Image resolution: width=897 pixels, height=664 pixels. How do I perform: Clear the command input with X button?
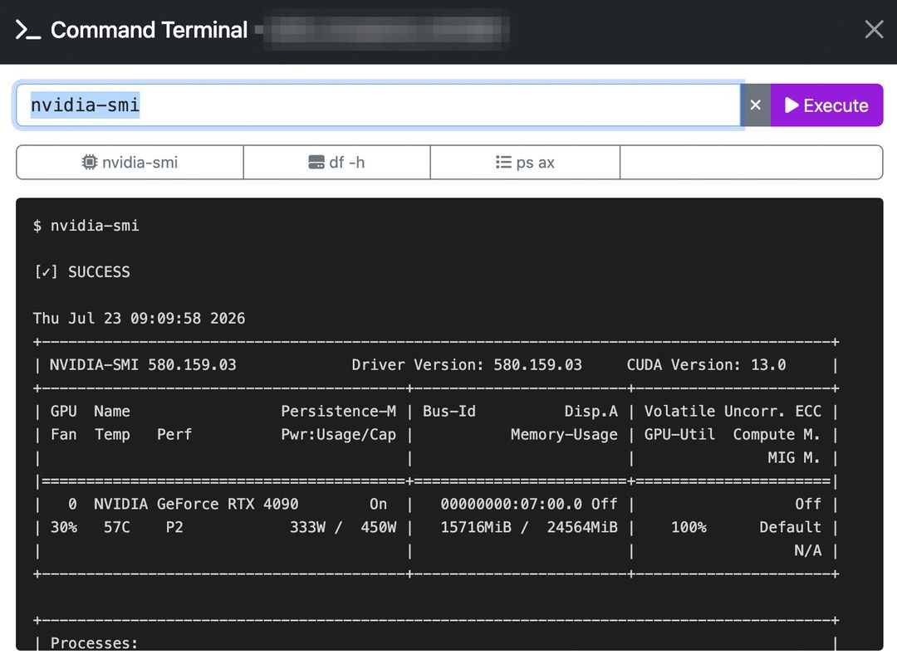[756, 105]
